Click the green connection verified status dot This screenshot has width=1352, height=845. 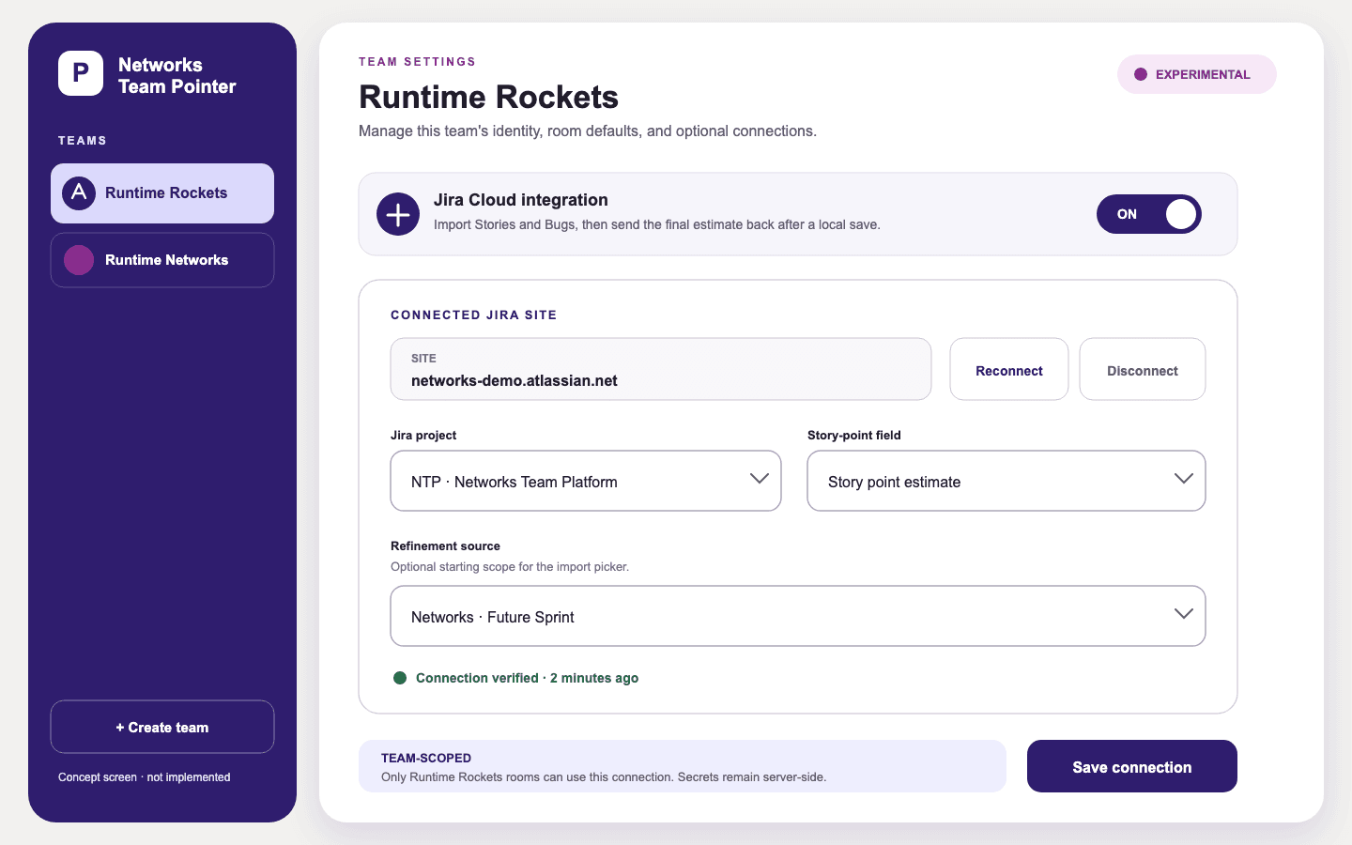pos(400,678)
